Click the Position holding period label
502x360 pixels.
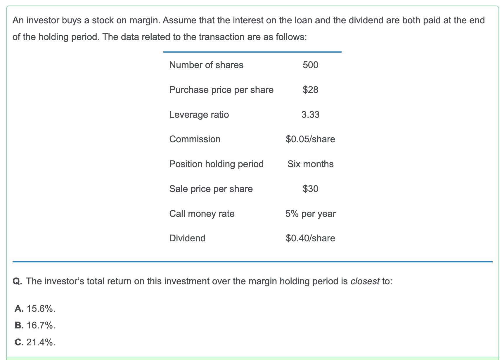click(x=217, y=164)
